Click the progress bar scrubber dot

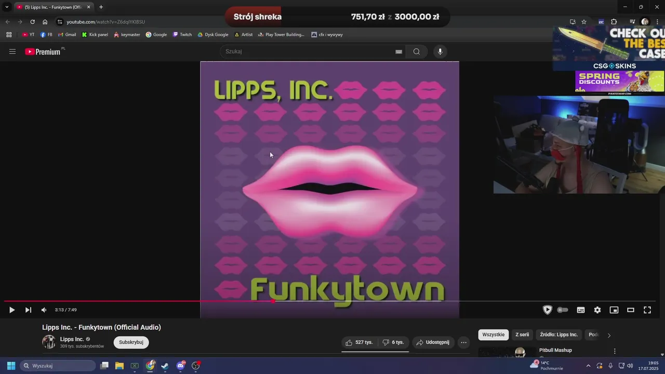(x=273, y=301)
